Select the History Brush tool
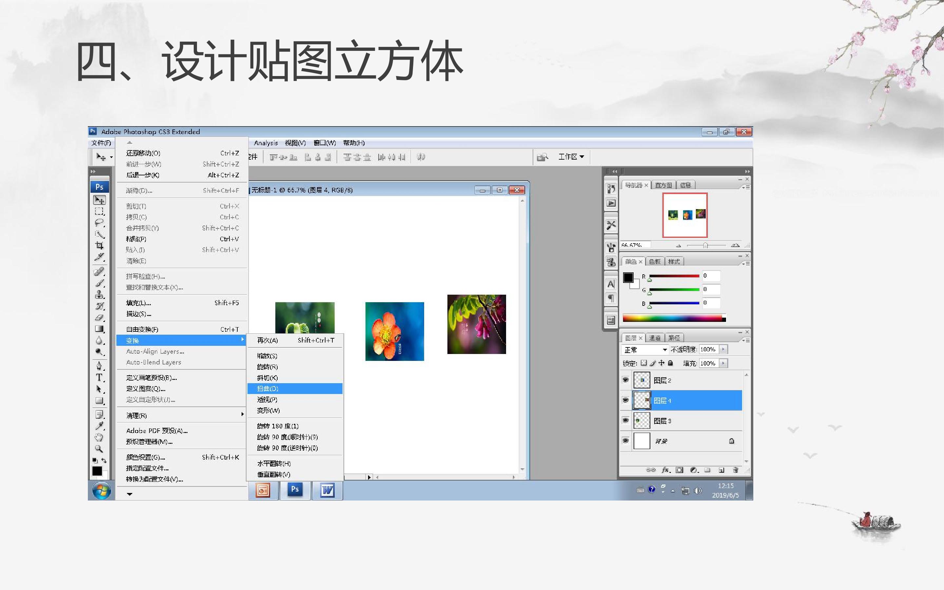Viewport: 944px width, 590px height. [99, 306]
